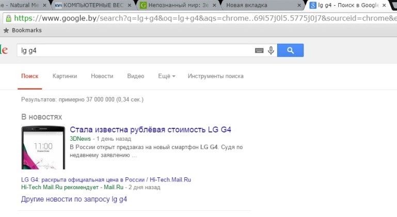Switch to the Непознанный мир tab
This screenshot has height=217, width=397.
179,5
